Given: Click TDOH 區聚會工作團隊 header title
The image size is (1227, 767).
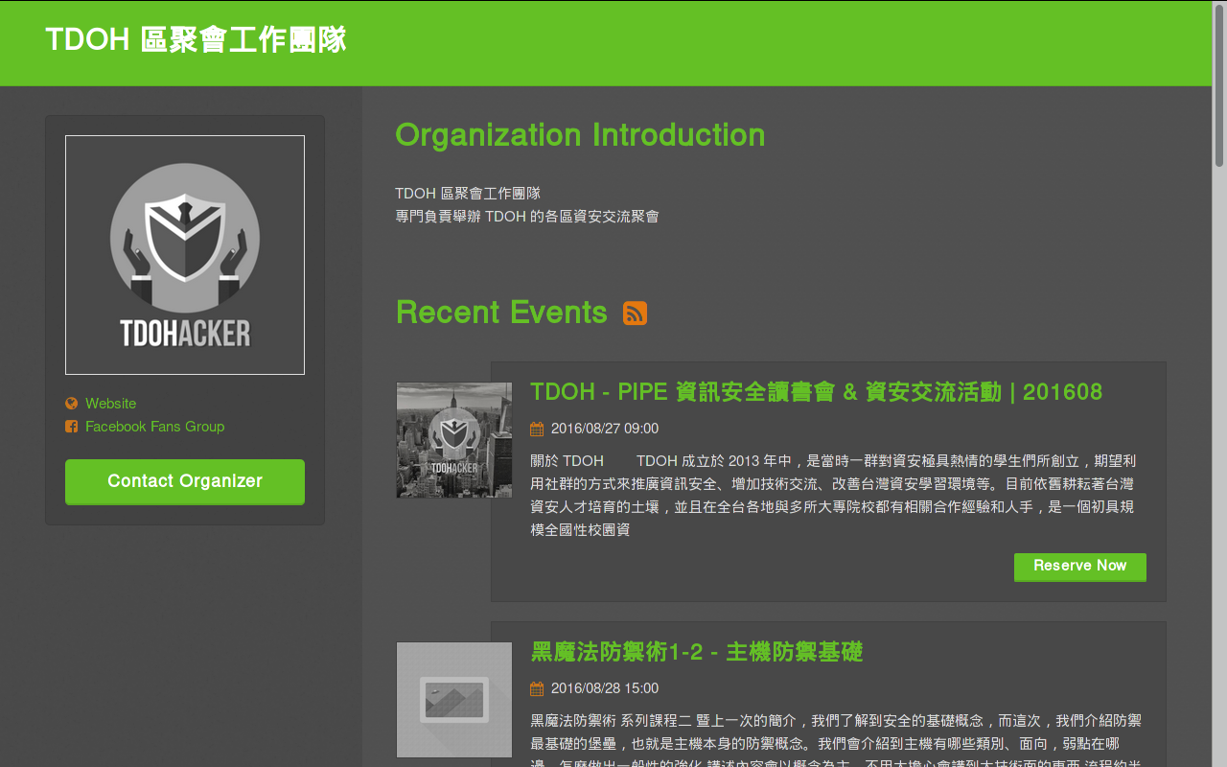Looking at the screenshot, I should point(196,40).
